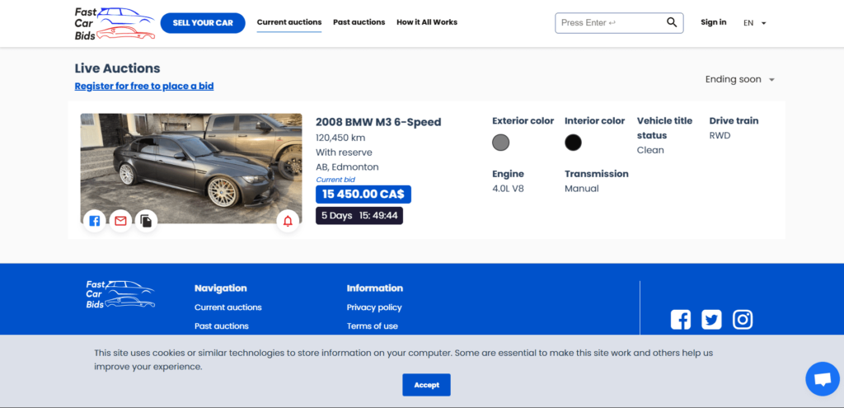The height and width of the screenshot is (408, 844).
Task: Click the black interior color swatch
Action: tap(574, 143)
